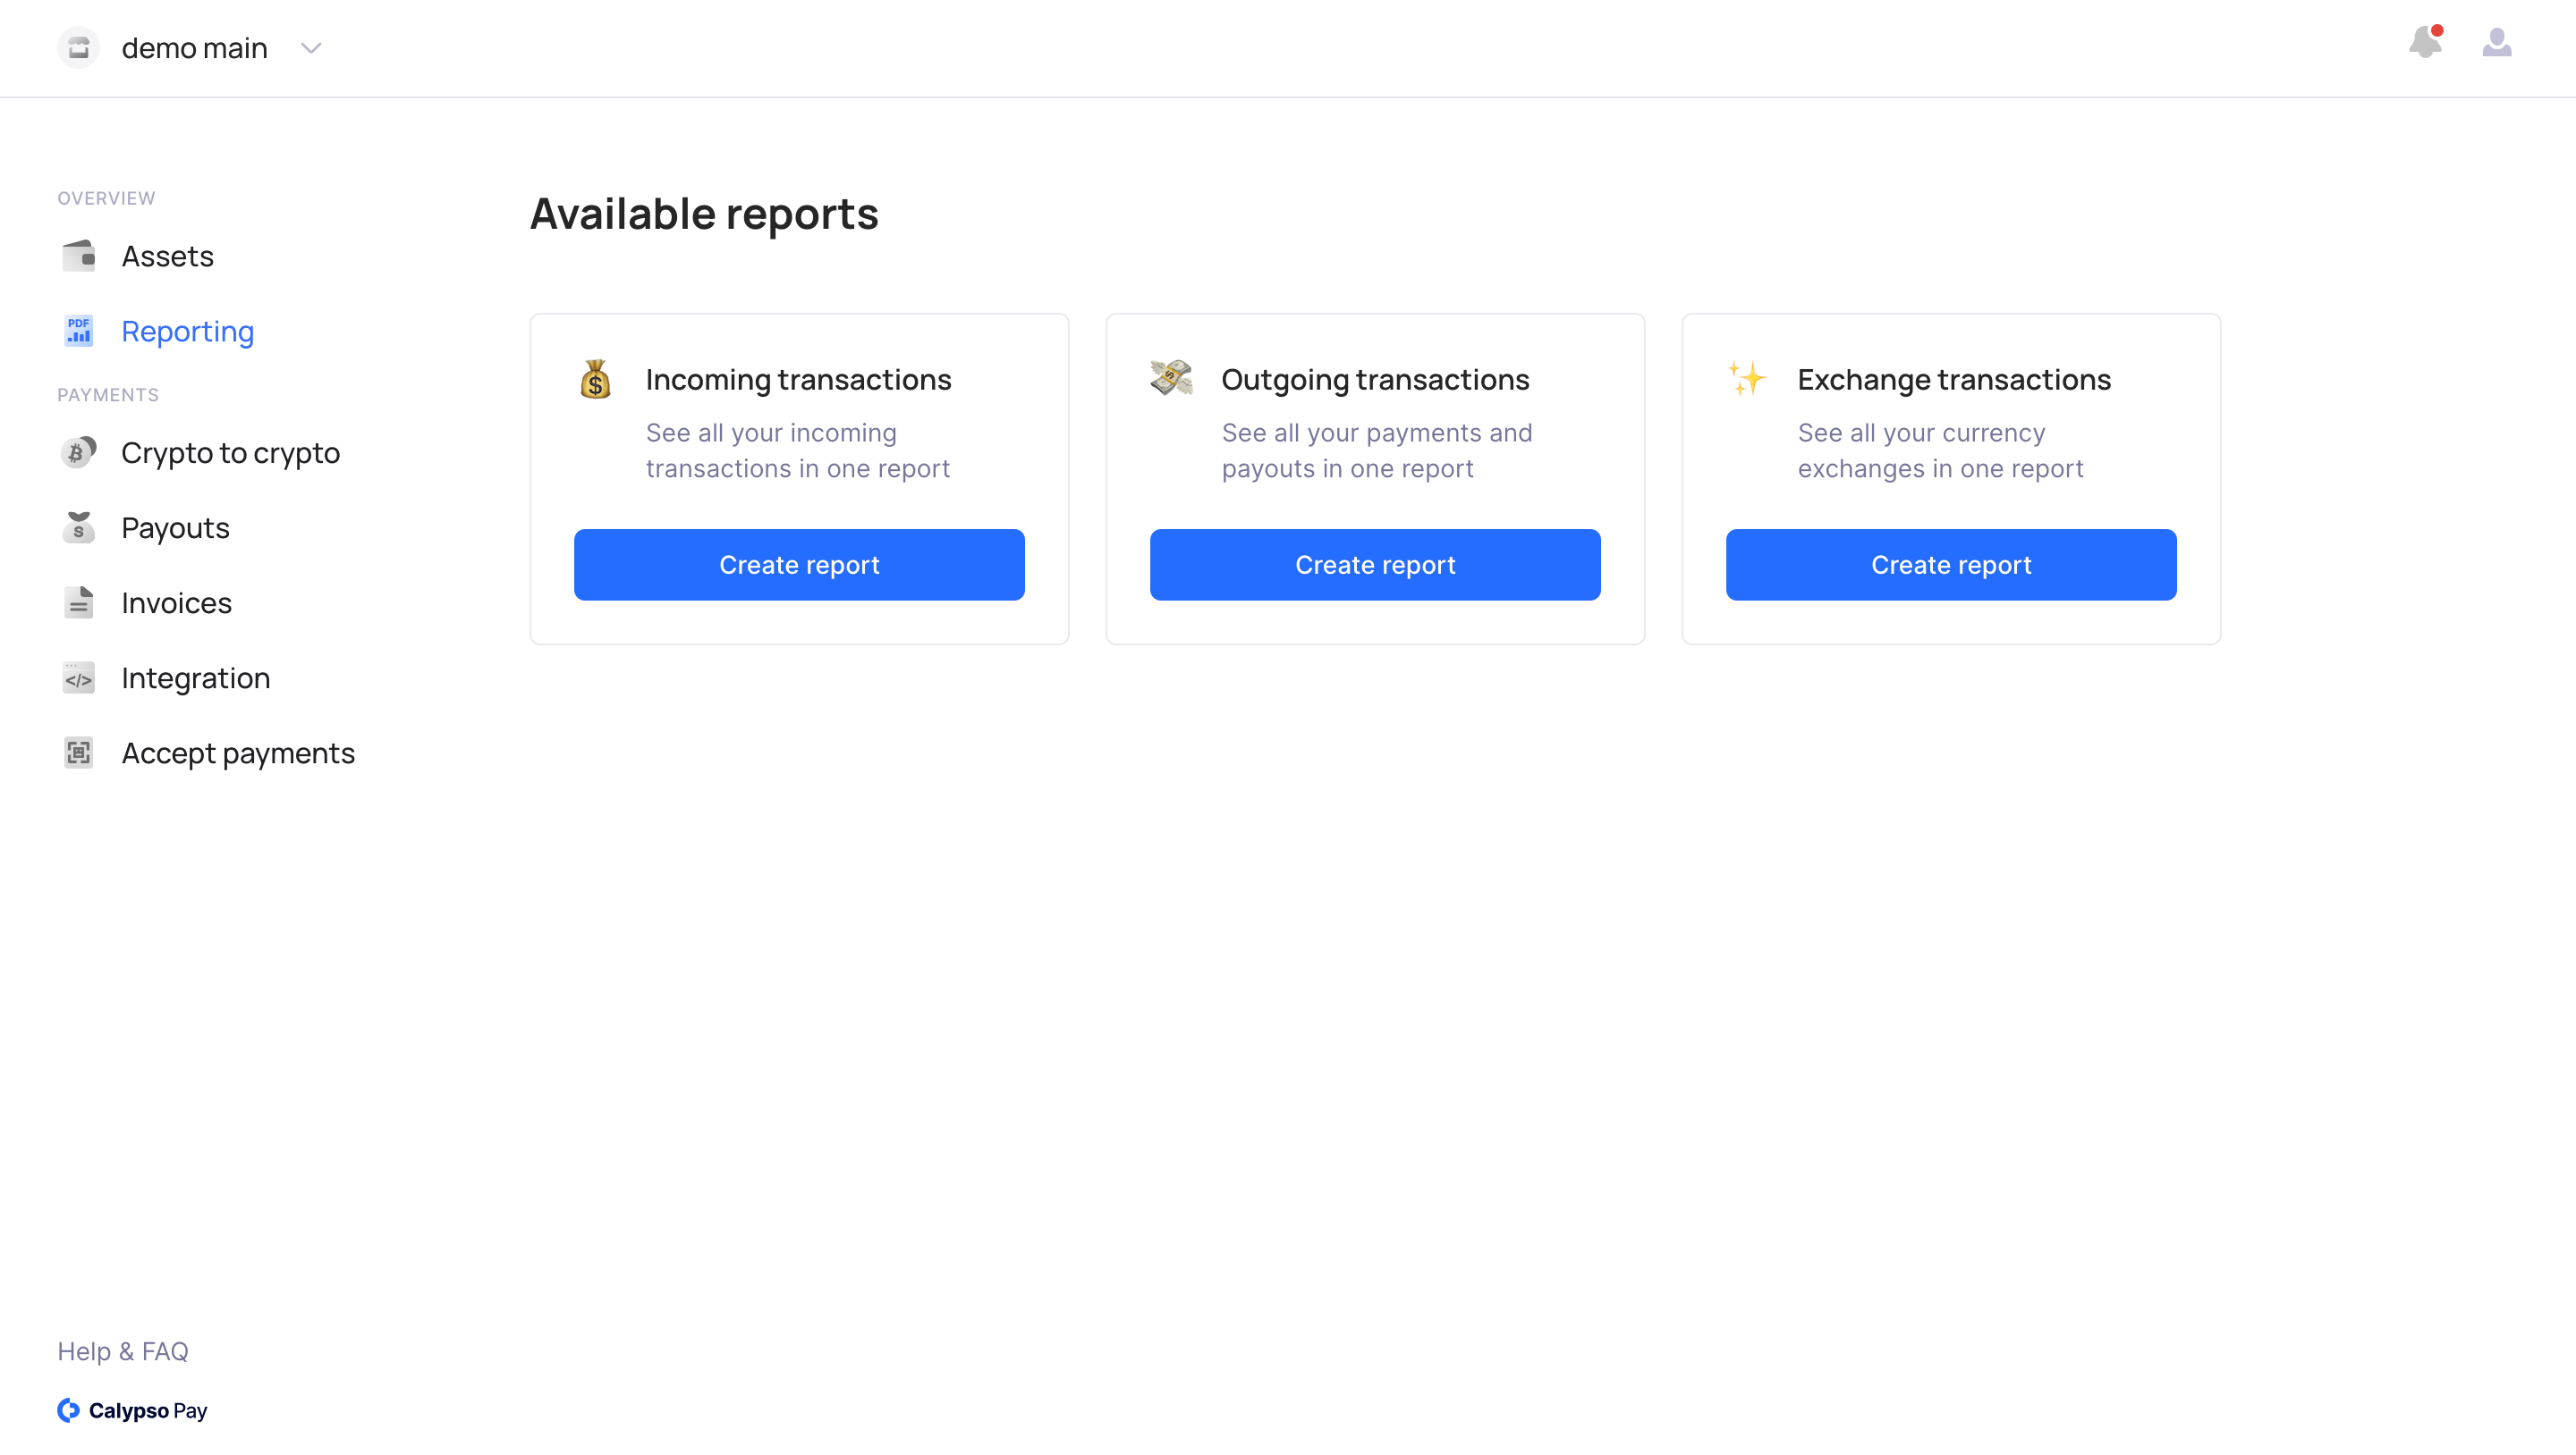Screen dimensions: 2576x1455
Task: Click the Assets wallet icon
Action: (78, 256)
